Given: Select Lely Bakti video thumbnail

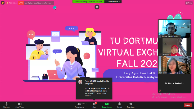Looking at the screenshot, I should tap(174, 65).
